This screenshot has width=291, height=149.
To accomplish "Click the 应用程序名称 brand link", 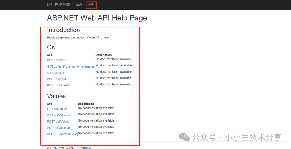I will (58, 5).
